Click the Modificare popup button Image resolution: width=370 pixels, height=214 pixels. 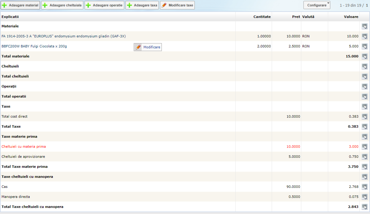tap(148, 47)
